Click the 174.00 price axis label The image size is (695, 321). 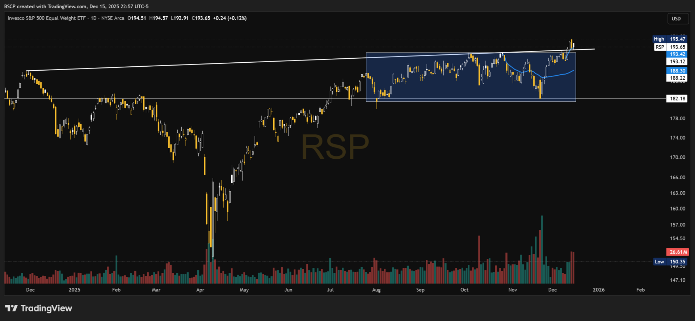pyautogui.click(x=677, y=138)
